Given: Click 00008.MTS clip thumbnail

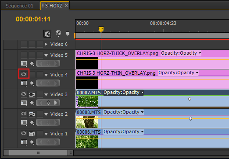Looking at the screenshot, I should pyautogui.click(x=87, y=122).
